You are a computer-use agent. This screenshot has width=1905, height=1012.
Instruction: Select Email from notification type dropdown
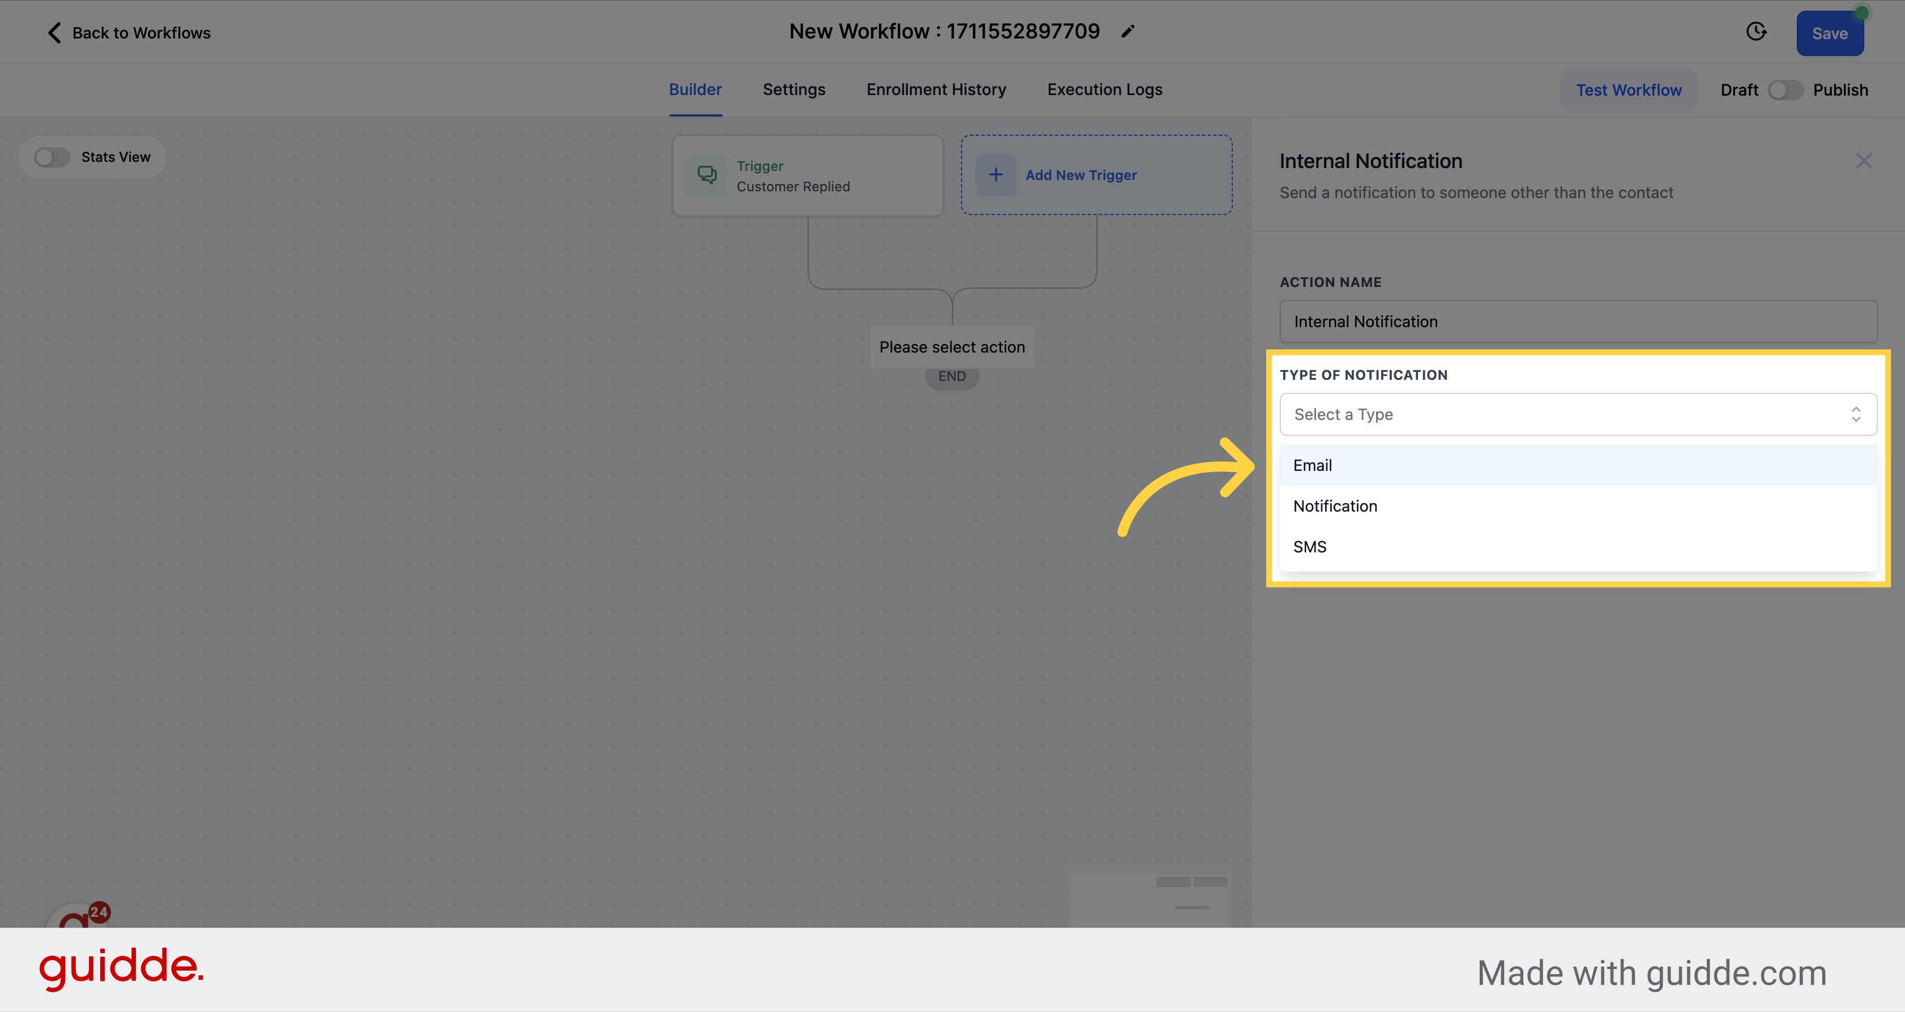(x=1313, y=465)
